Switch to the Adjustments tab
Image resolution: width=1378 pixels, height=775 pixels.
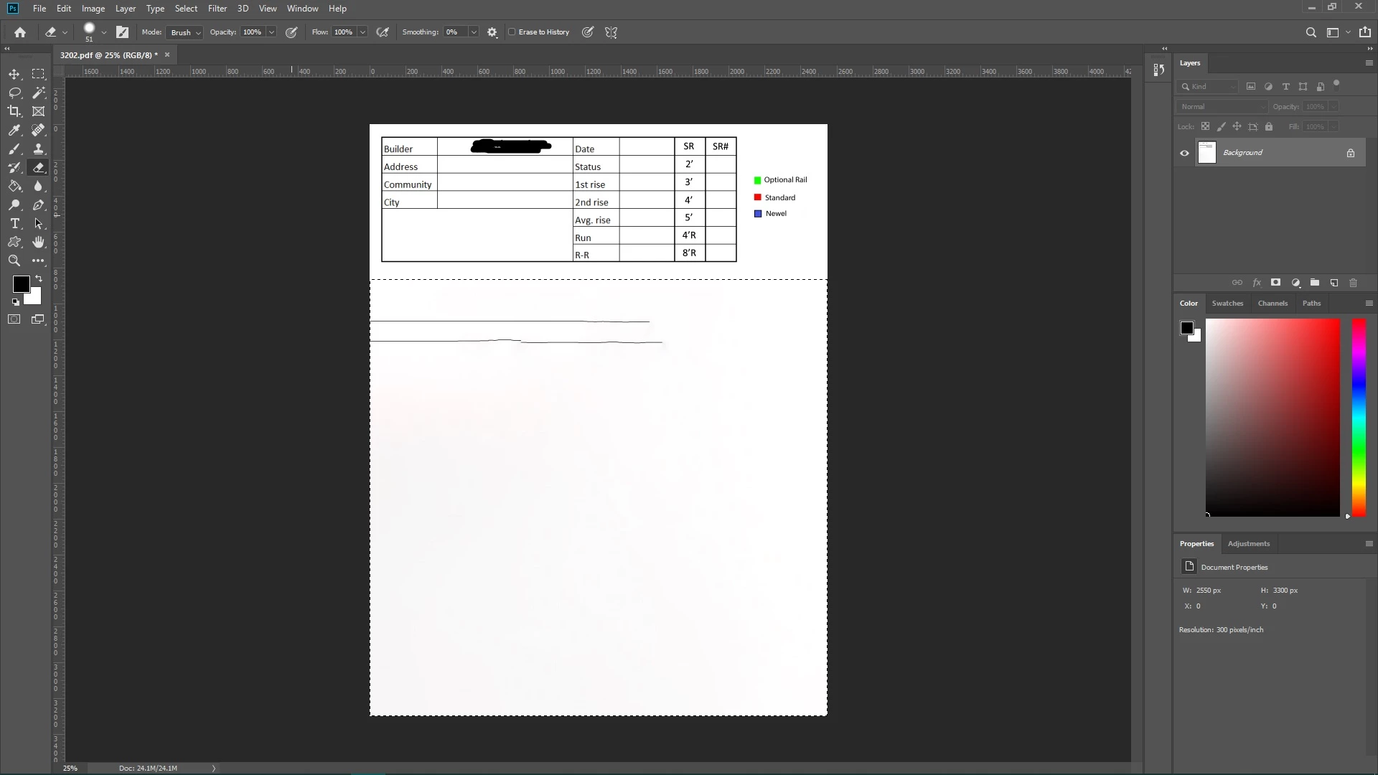(1248, 544)
